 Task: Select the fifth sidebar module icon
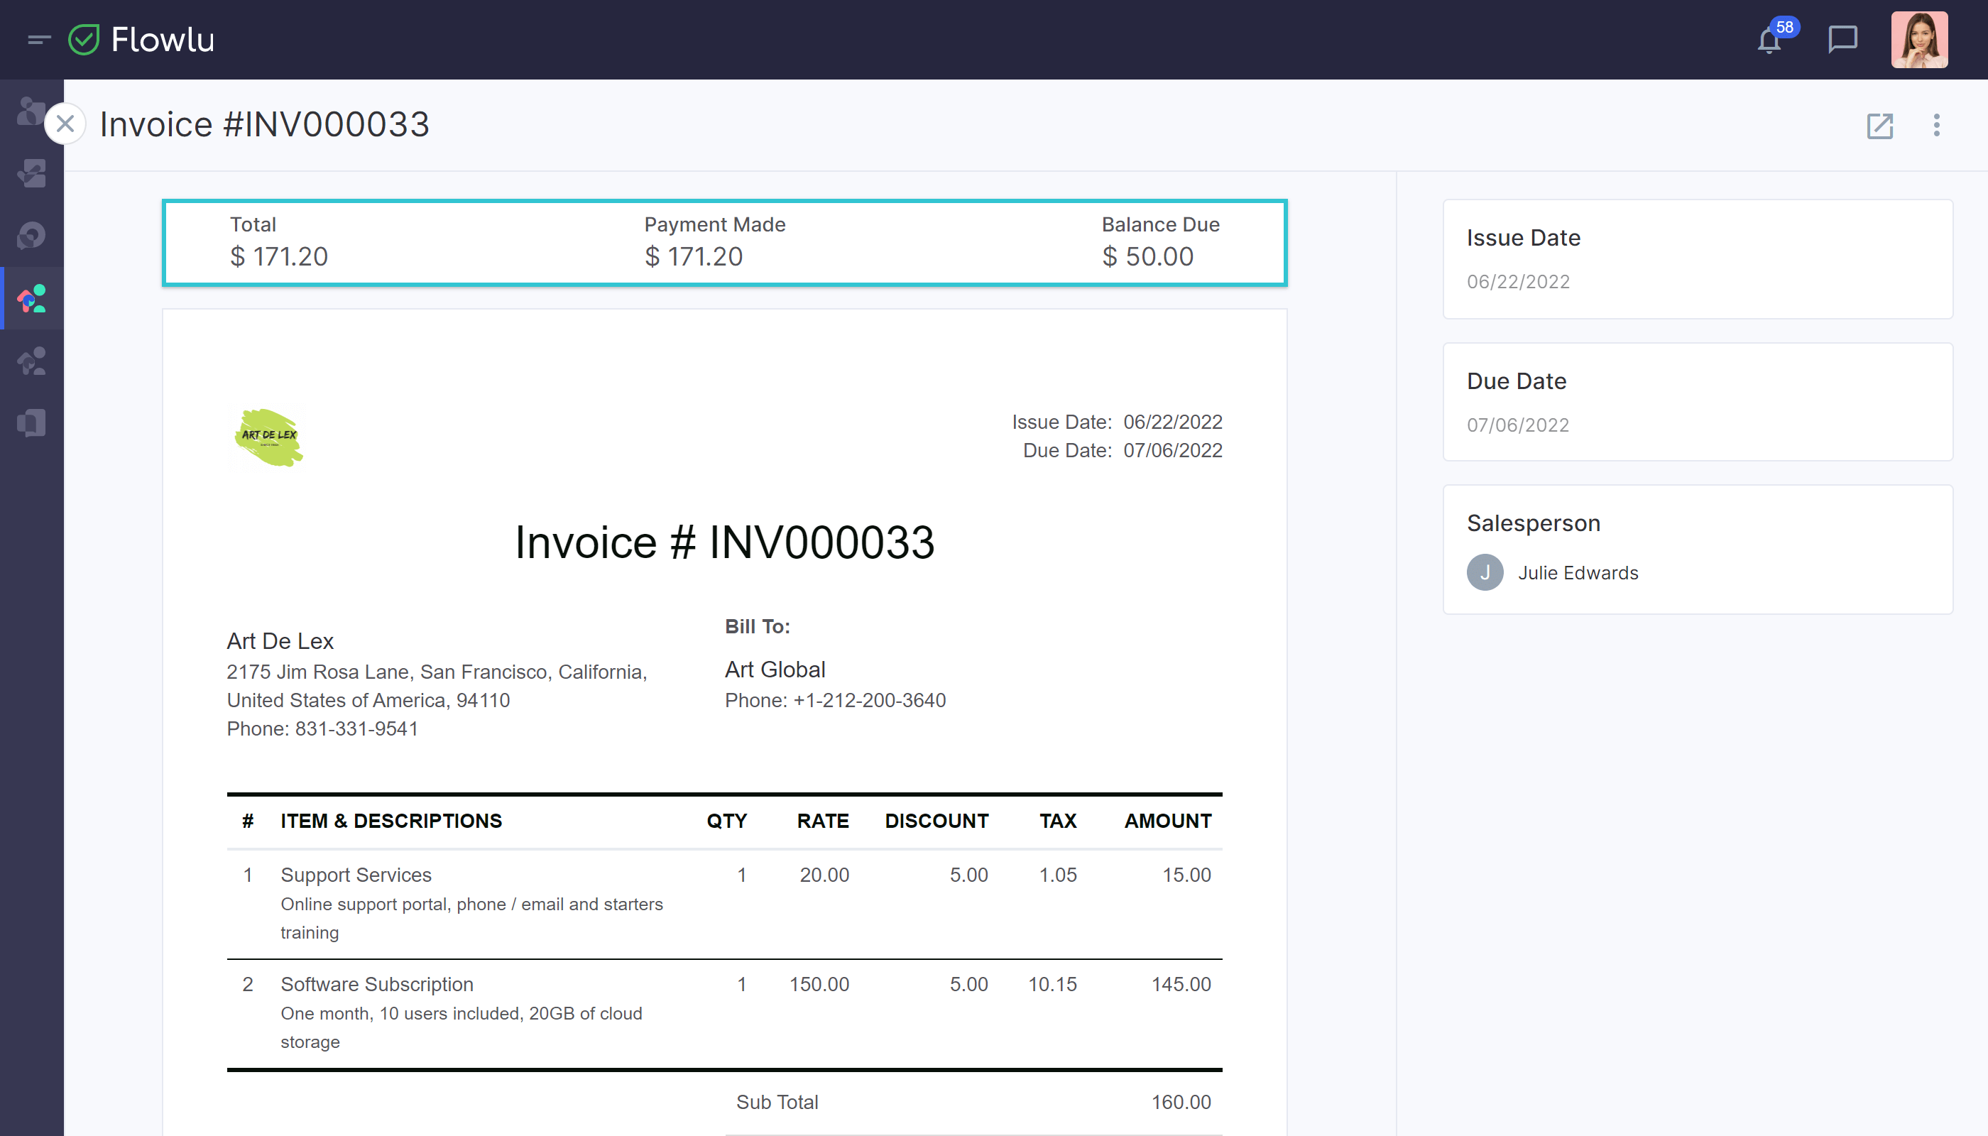(x=32, y=361)
